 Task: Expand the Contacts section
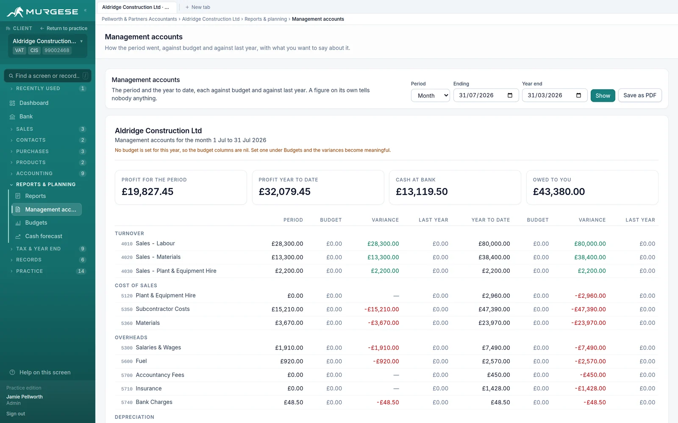point(47,140)
